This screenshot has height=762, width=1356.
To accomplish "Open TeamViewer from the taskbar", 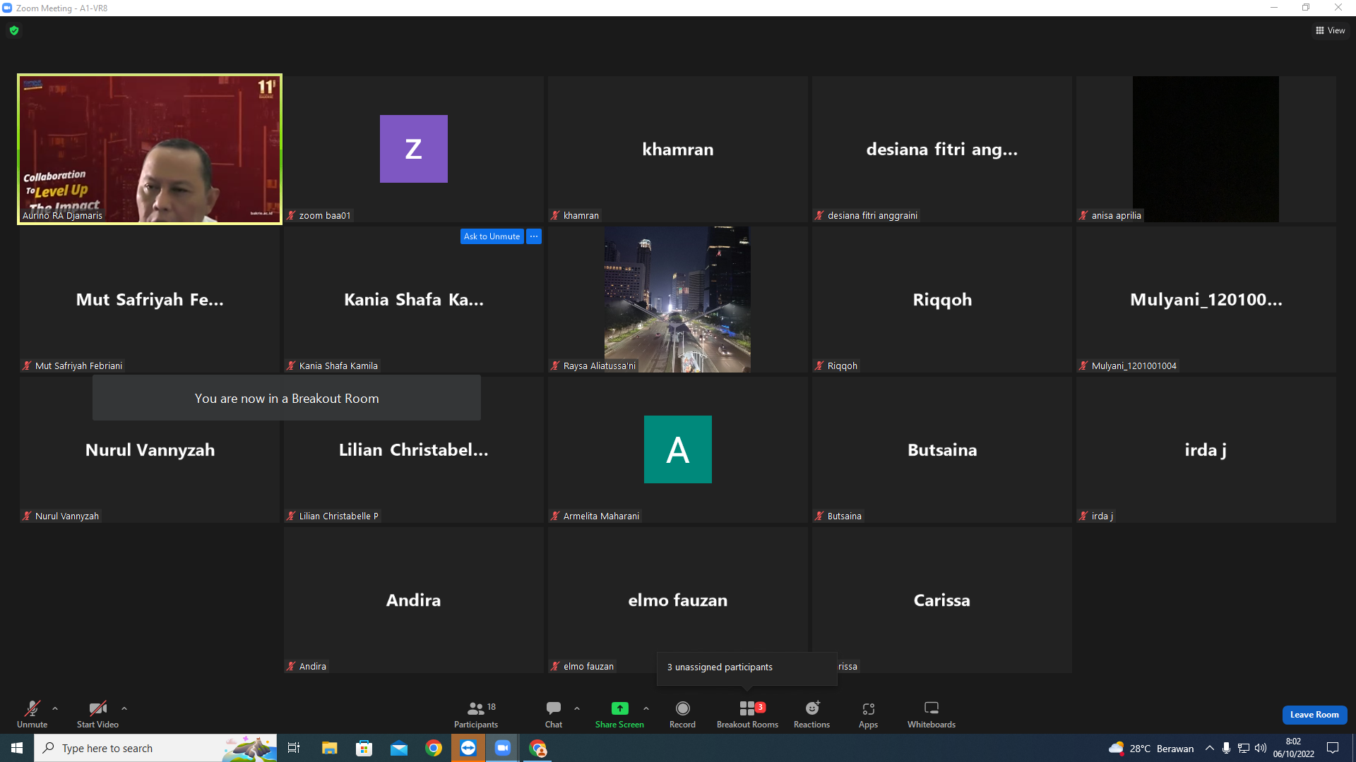I will click(x=468, y=748).
